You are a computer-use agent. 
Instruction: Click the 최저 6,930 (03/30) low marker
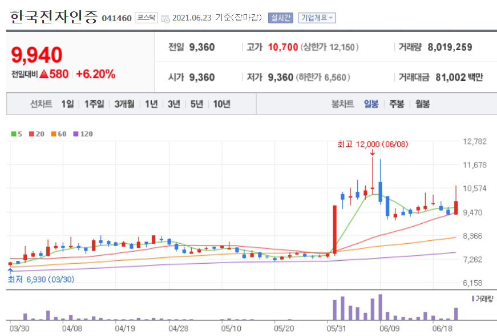41,280
